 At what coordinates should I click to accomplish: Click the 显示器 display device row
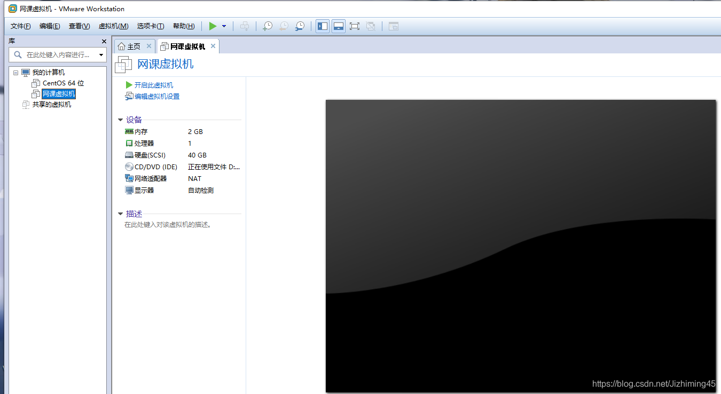point(182,191)
